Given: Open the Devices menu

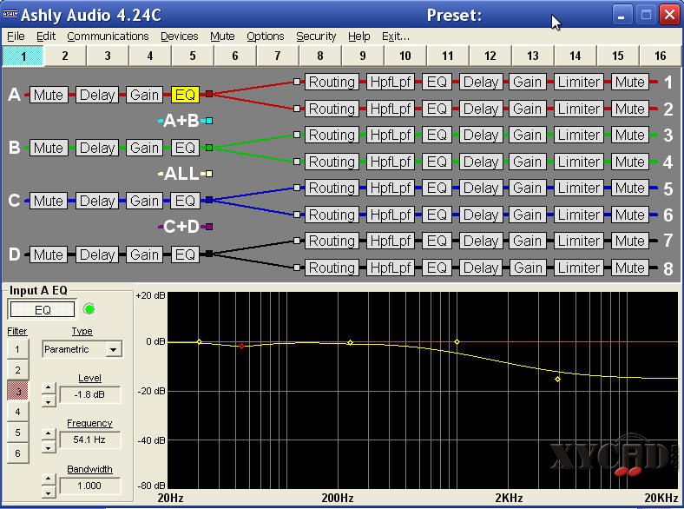Looking at the screenshot, I should coord(180,36).
